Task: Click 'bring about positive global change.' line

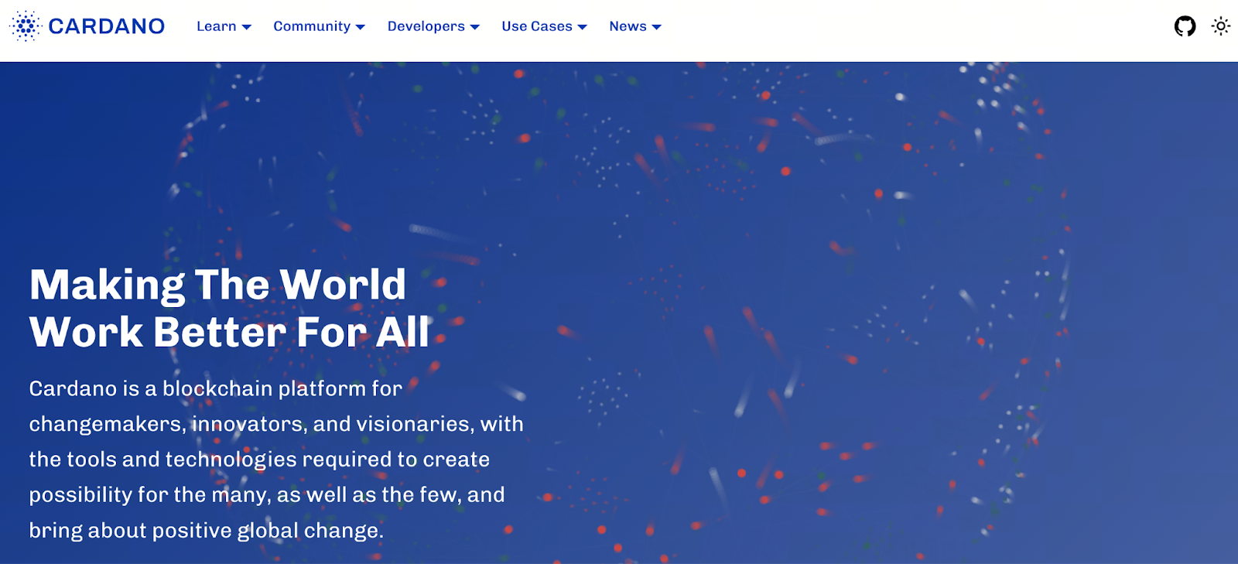Action: click(x=207, y=531)
